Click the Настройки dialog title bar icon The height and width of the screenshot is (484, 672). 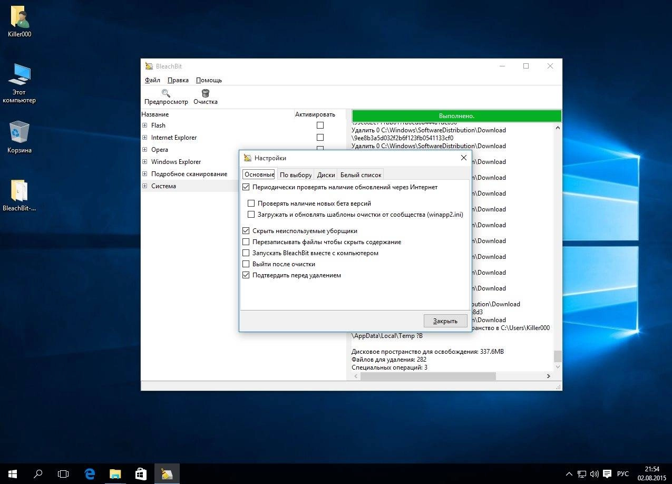click(x=248, y=158)
